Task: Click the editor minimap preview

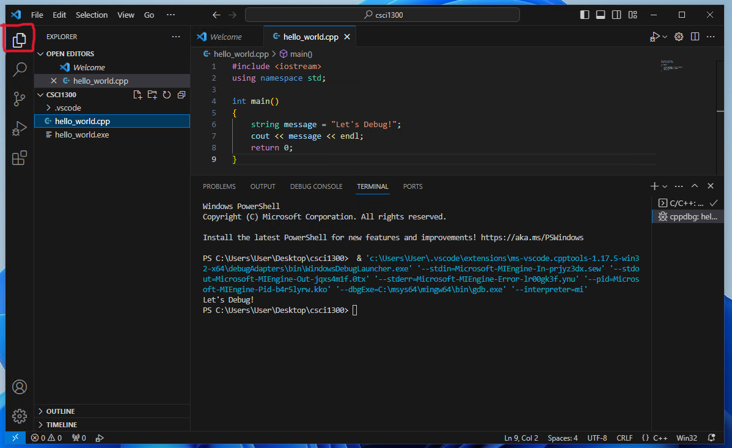Action: tap(672, 65)
